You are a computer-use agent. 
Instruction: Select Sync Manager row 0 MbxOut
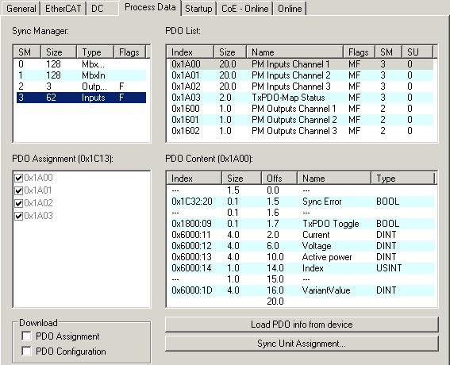(x=81, y=64)
